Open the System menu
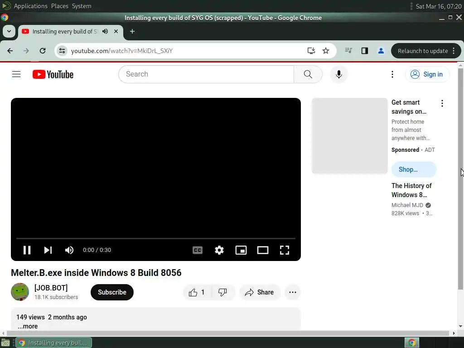Viewport: 464px width, 348px height. point(82,6)
